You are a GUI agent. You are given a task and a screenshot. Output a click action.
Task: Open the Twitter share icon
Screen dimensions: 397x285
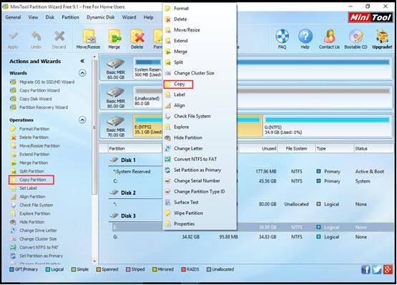377,269
